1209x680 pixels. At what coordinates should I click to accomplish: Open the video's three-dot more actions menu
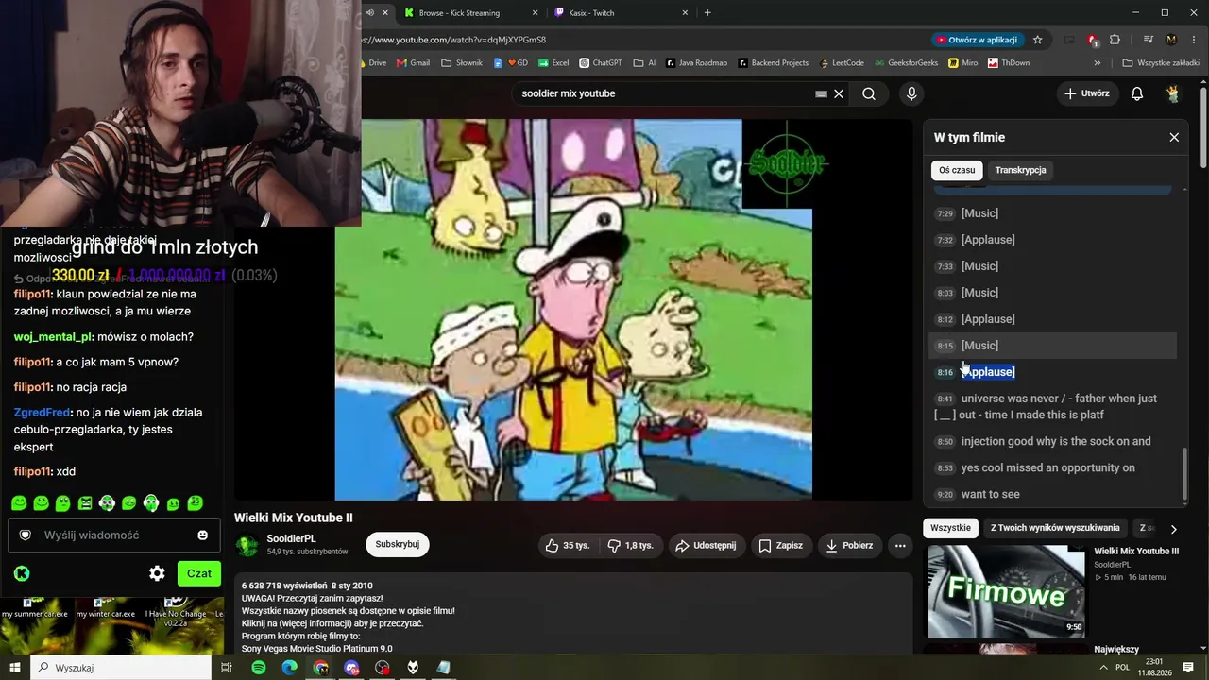click(x=900, y=545)
